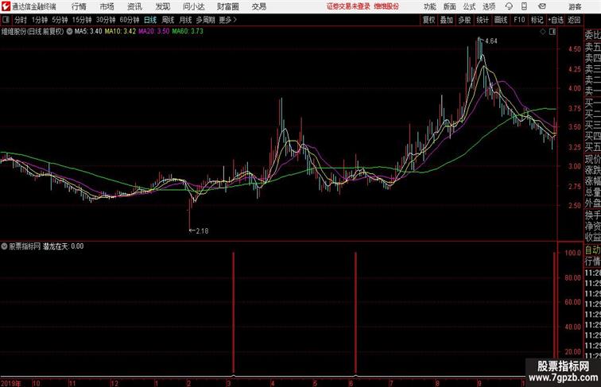Image resolution: width=601 pixels, height=387 pixels.
Task: Select the 周线 weekly chart tab
Action: [x=168, y=20]
